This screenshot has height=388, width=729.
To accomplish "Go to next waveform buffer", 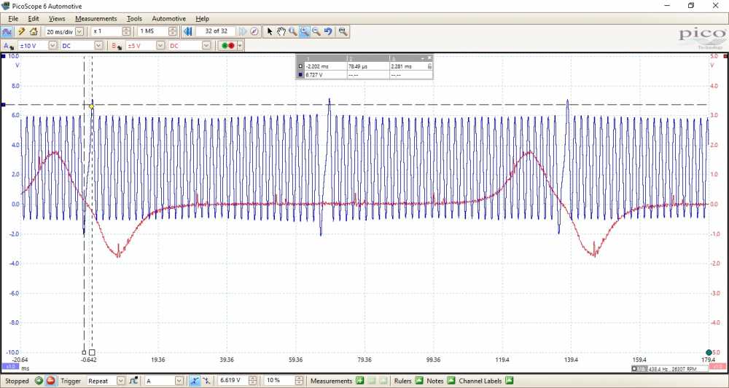I will [x=243, y=31].
